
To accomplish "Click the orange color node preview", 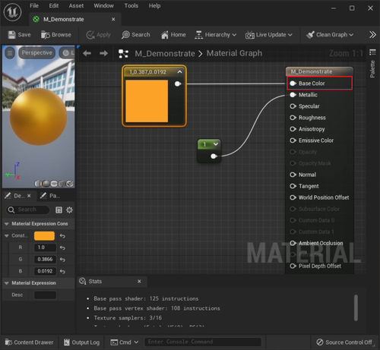I will click(147, 101).
